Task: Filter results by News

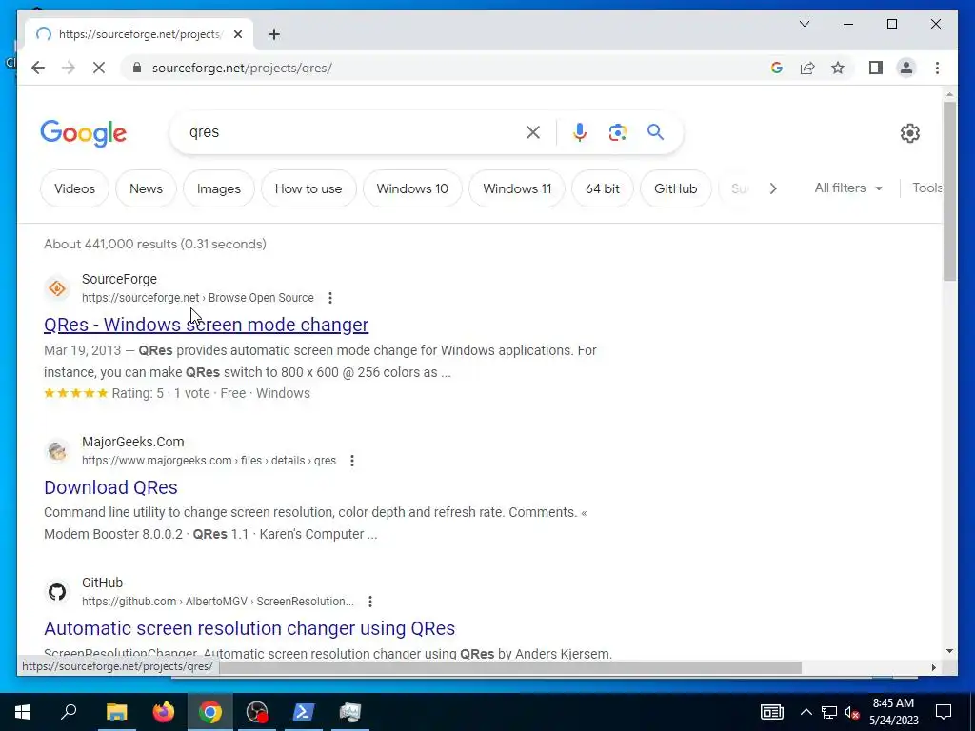Action: click(x=146, y=188)
